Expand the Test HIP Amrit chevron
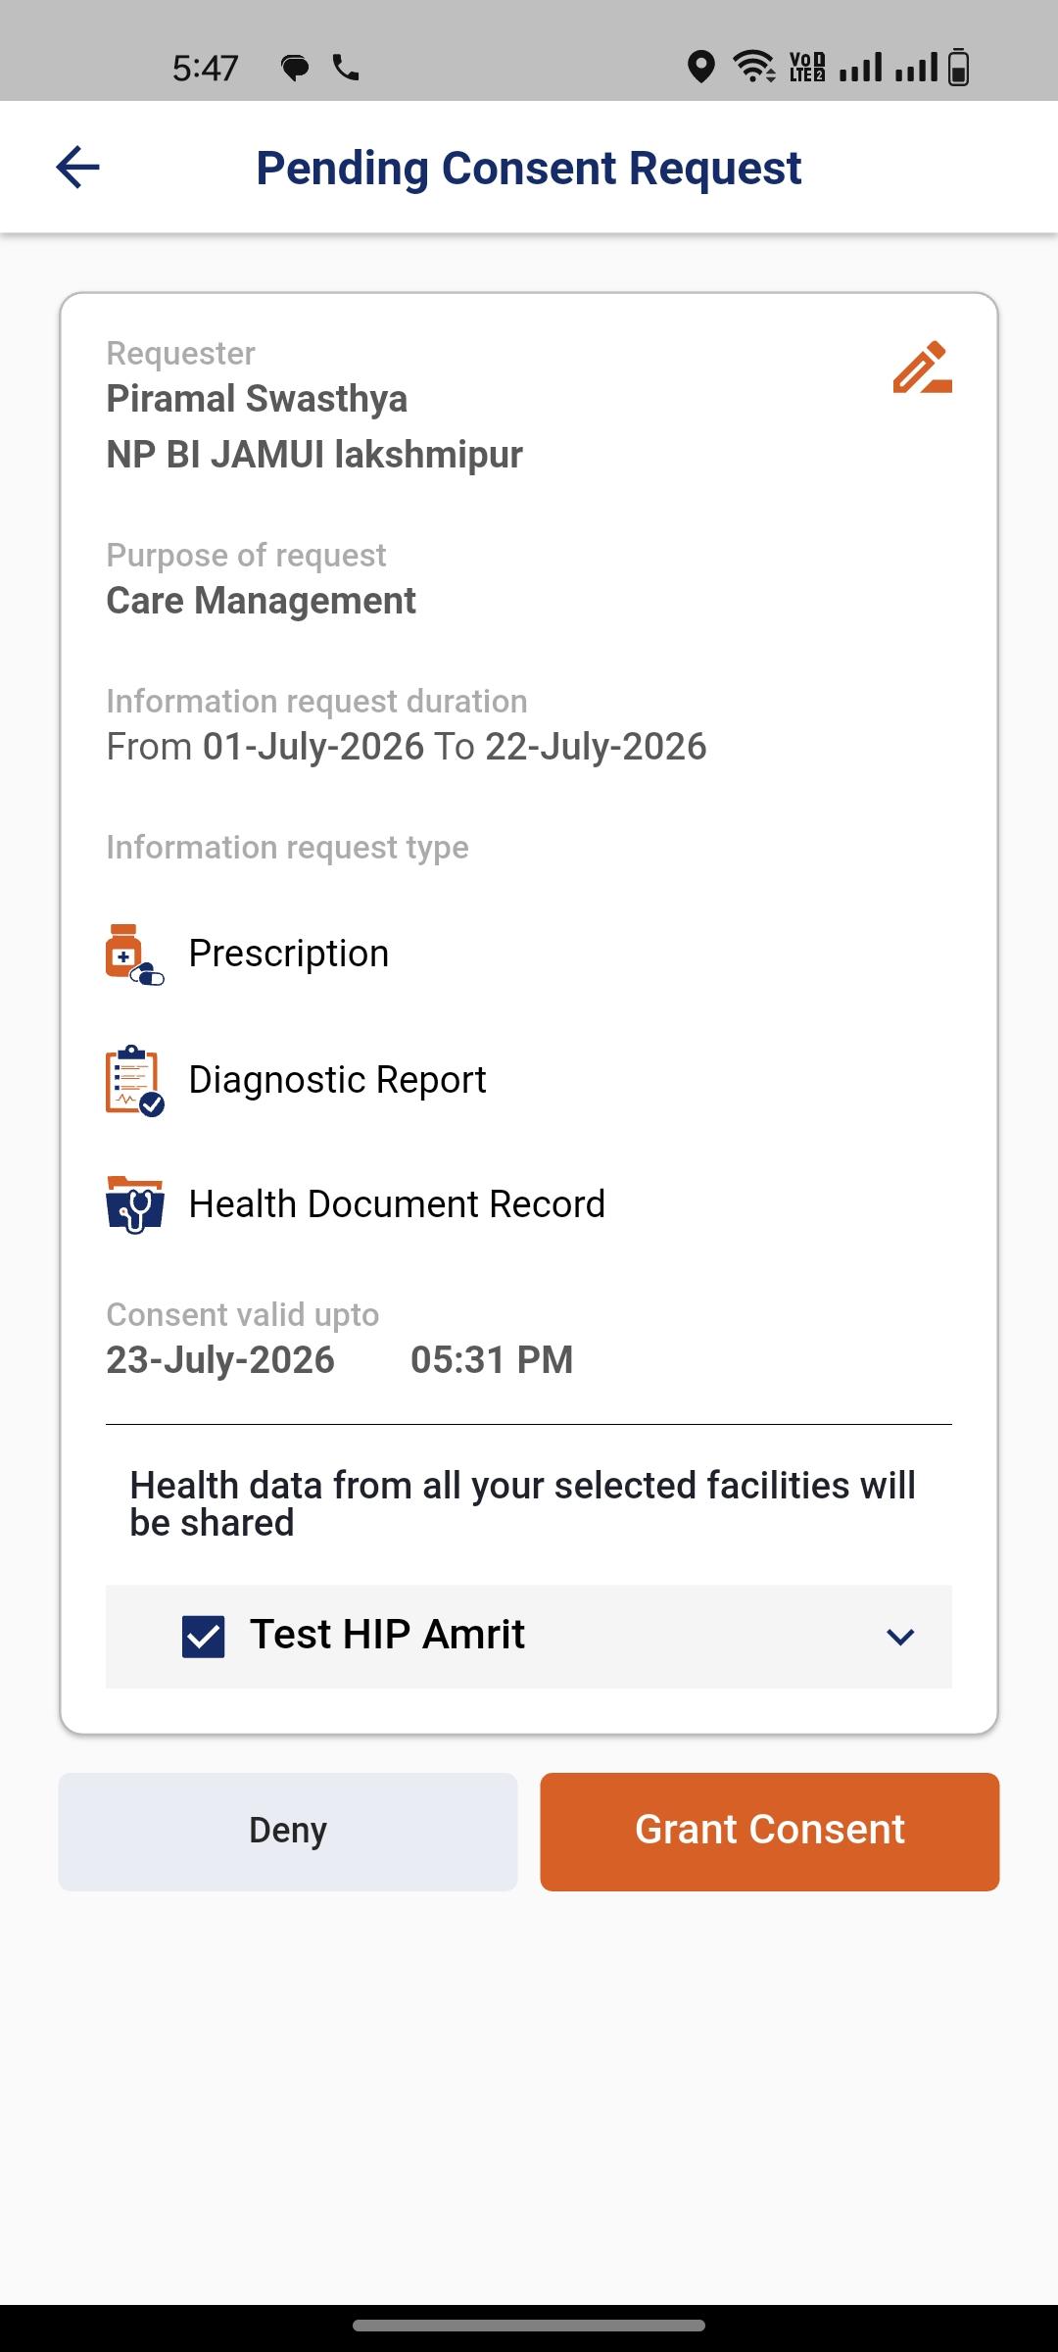 tap(900, 1637)
